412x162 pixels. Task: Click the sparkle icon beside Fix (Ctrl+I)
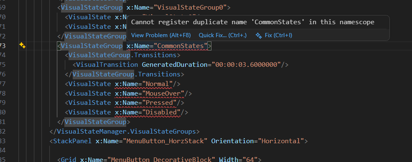(x=259, y=35)
